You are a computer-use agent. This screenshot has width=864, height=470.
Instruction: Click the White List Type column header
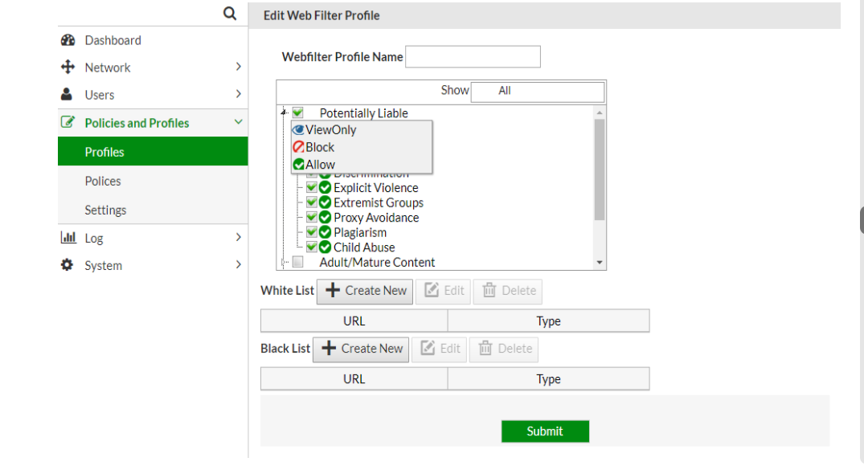549,321
